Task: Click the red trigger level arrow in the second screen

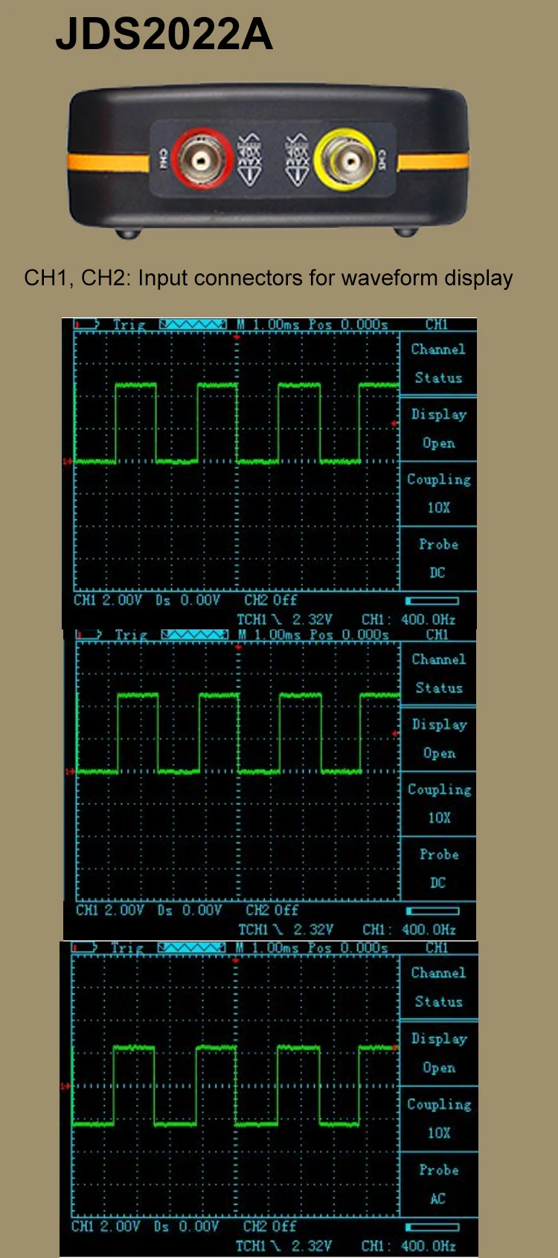Action: pyautogui.click(x=395, y=734)
